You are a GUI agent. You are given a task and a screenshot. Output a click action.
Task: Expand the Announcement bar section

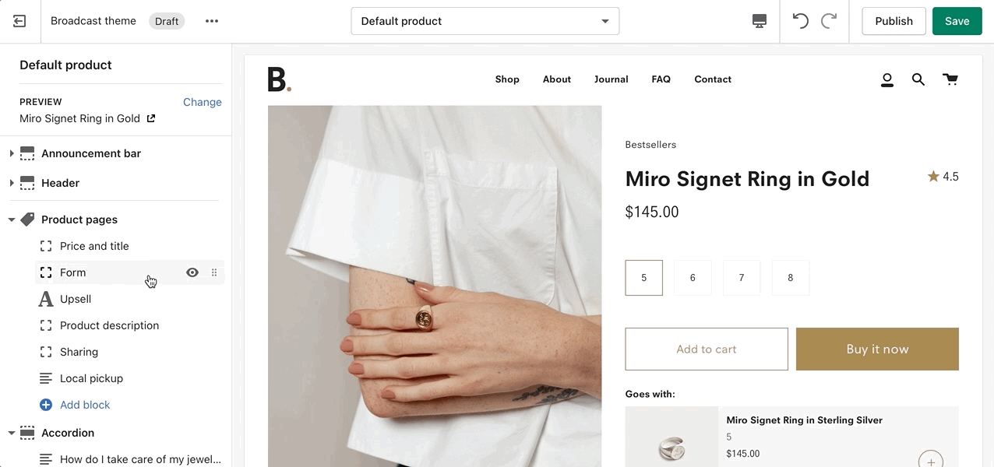tap(12, 153)
